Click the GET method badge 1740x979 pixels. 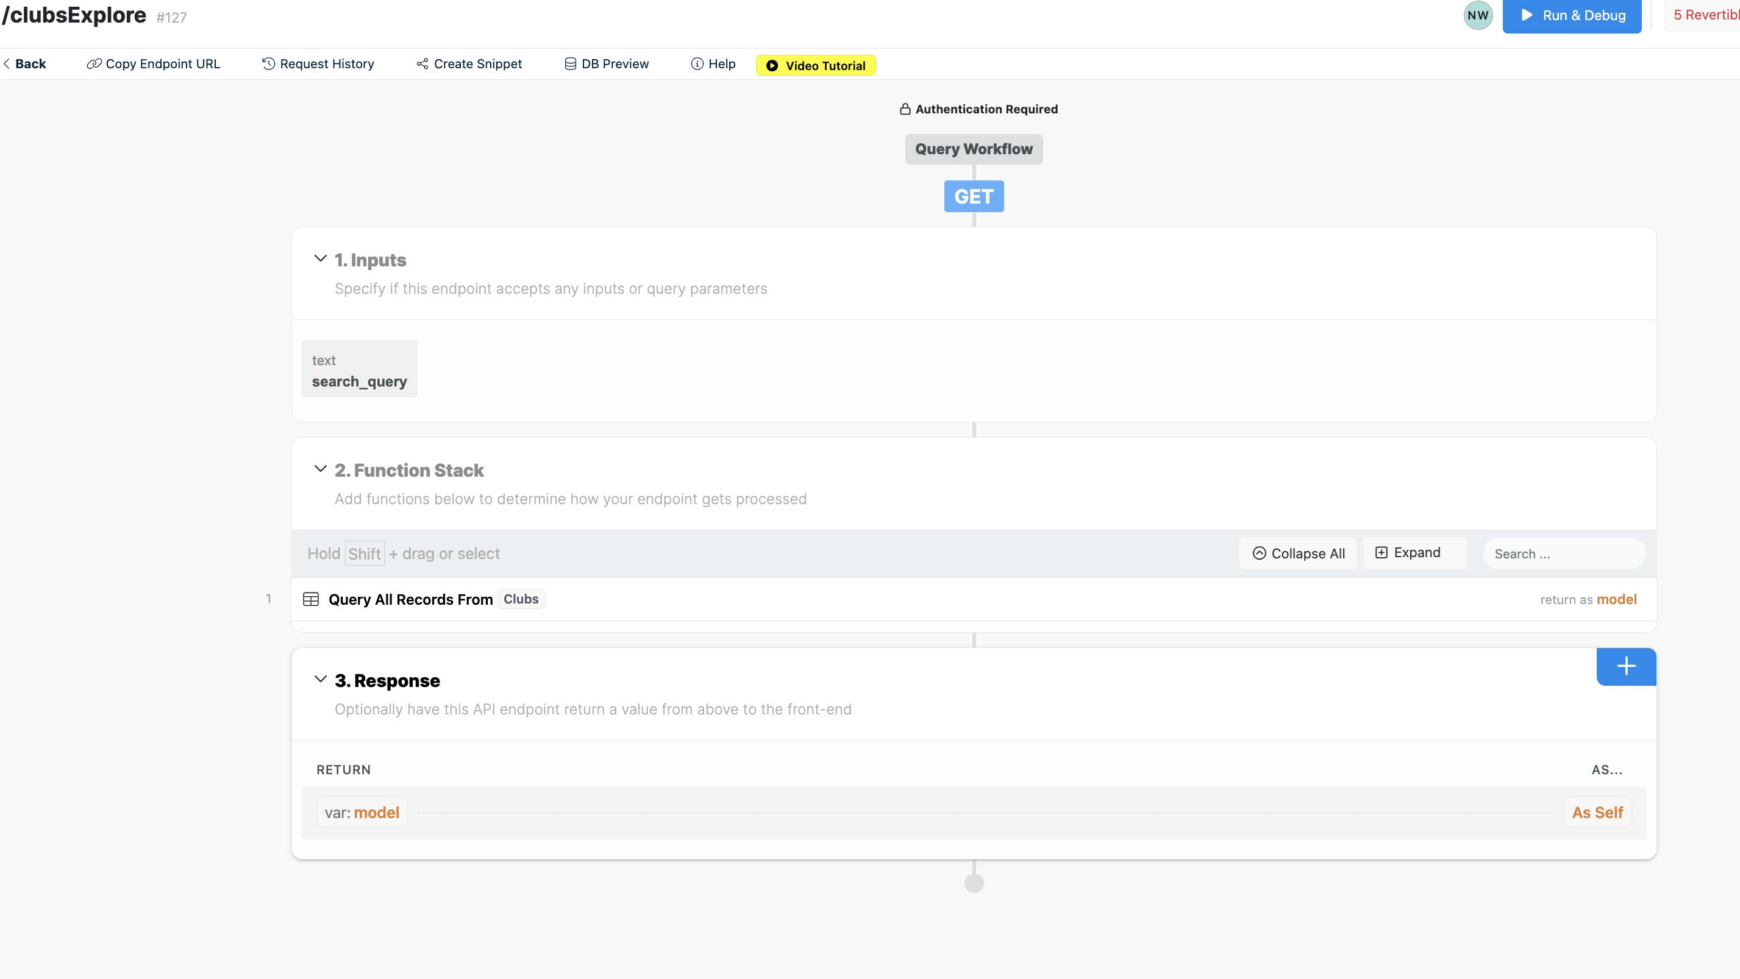point(974,196)
